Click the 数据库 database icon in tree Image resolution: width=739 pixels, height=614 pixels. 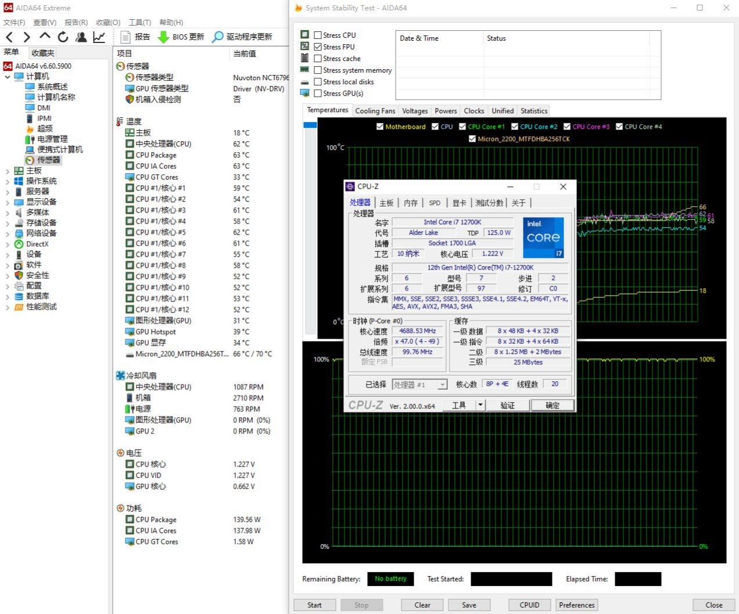tap(19, 296)
